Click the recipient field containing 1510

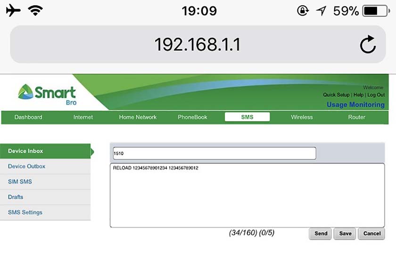(x=214, y=153)
